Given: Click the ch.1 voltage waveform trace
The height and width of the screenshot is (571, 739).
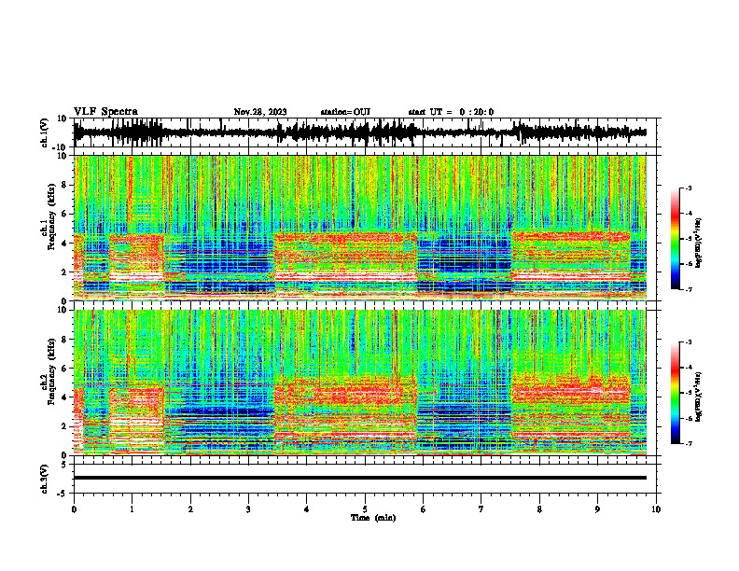Looking at the screenshot, I should (x=359, y=132).
